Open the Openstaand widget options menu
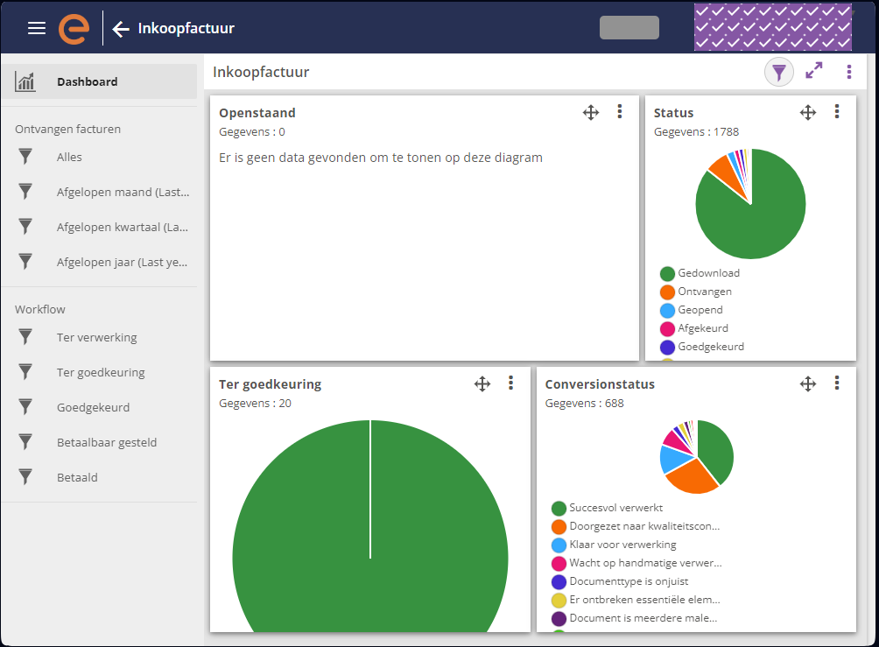 click(x=620, y=111)
